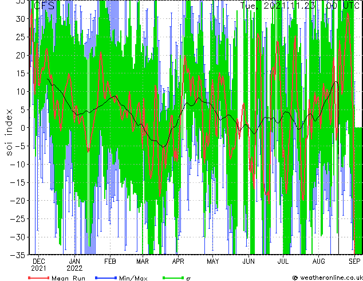The image size is (363, 281).
Task: Click the y-axis value '25'
Action: pos(20,37)
